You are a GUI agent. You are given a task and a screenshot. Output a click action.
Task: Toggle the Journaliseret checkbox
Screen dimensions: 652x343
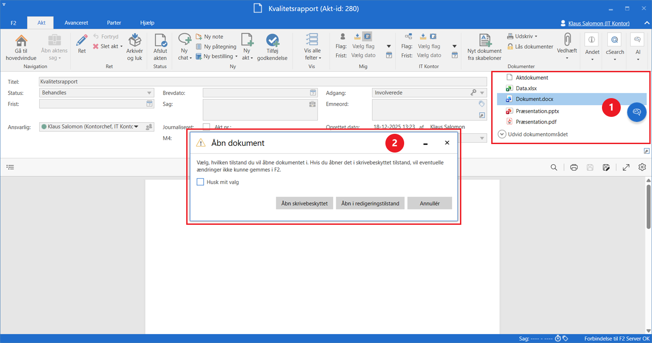point(206,127)
